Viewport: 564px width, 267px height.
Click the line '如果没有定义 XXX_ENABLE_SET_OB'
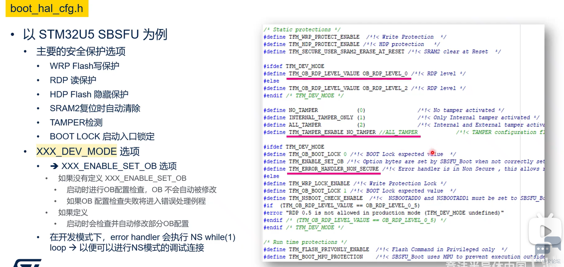(x=122, y=178)
